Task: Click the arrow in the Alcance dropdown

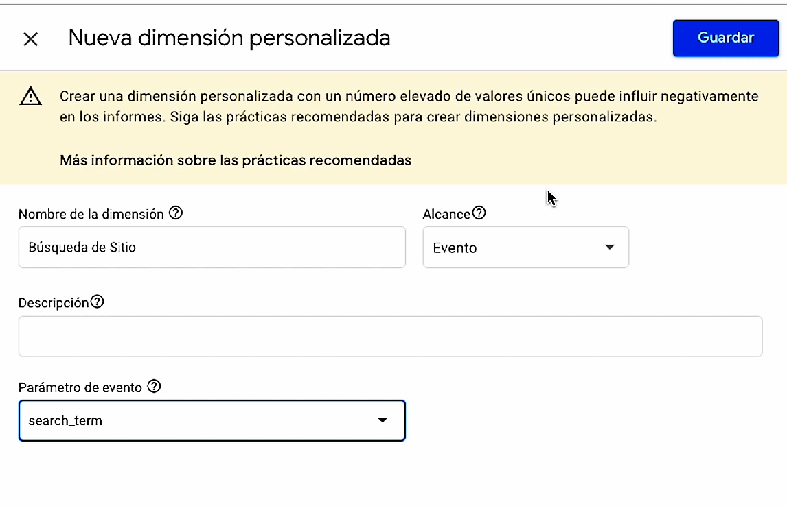Action: click(609, 248)
